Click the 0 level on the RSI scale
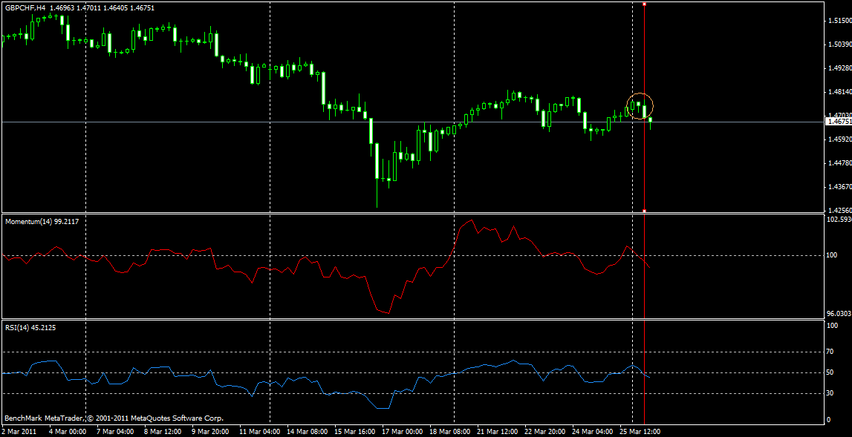This screenshot has width=852, height=437. (x=828, y=420)
